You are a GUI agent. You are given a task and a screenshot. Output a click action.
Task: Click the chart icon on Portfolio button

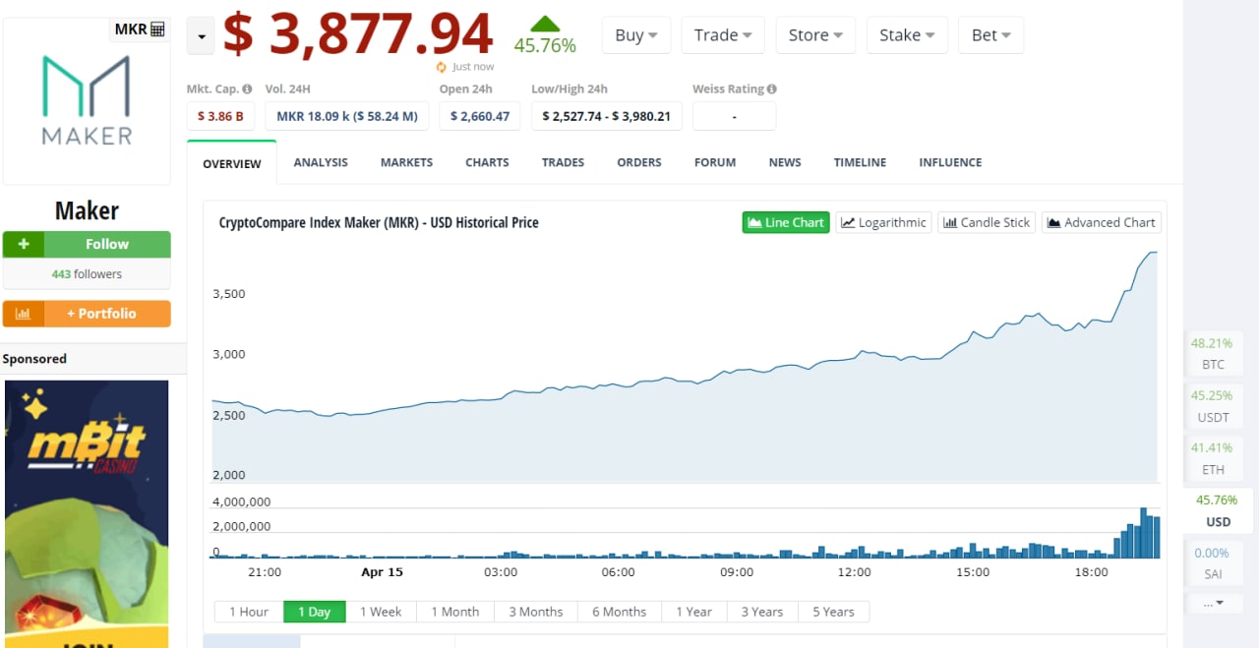24,314
